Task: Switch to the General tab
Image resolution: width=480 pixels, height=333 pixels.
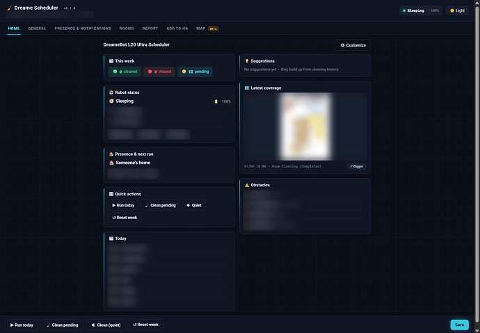Action: [37, 29]
